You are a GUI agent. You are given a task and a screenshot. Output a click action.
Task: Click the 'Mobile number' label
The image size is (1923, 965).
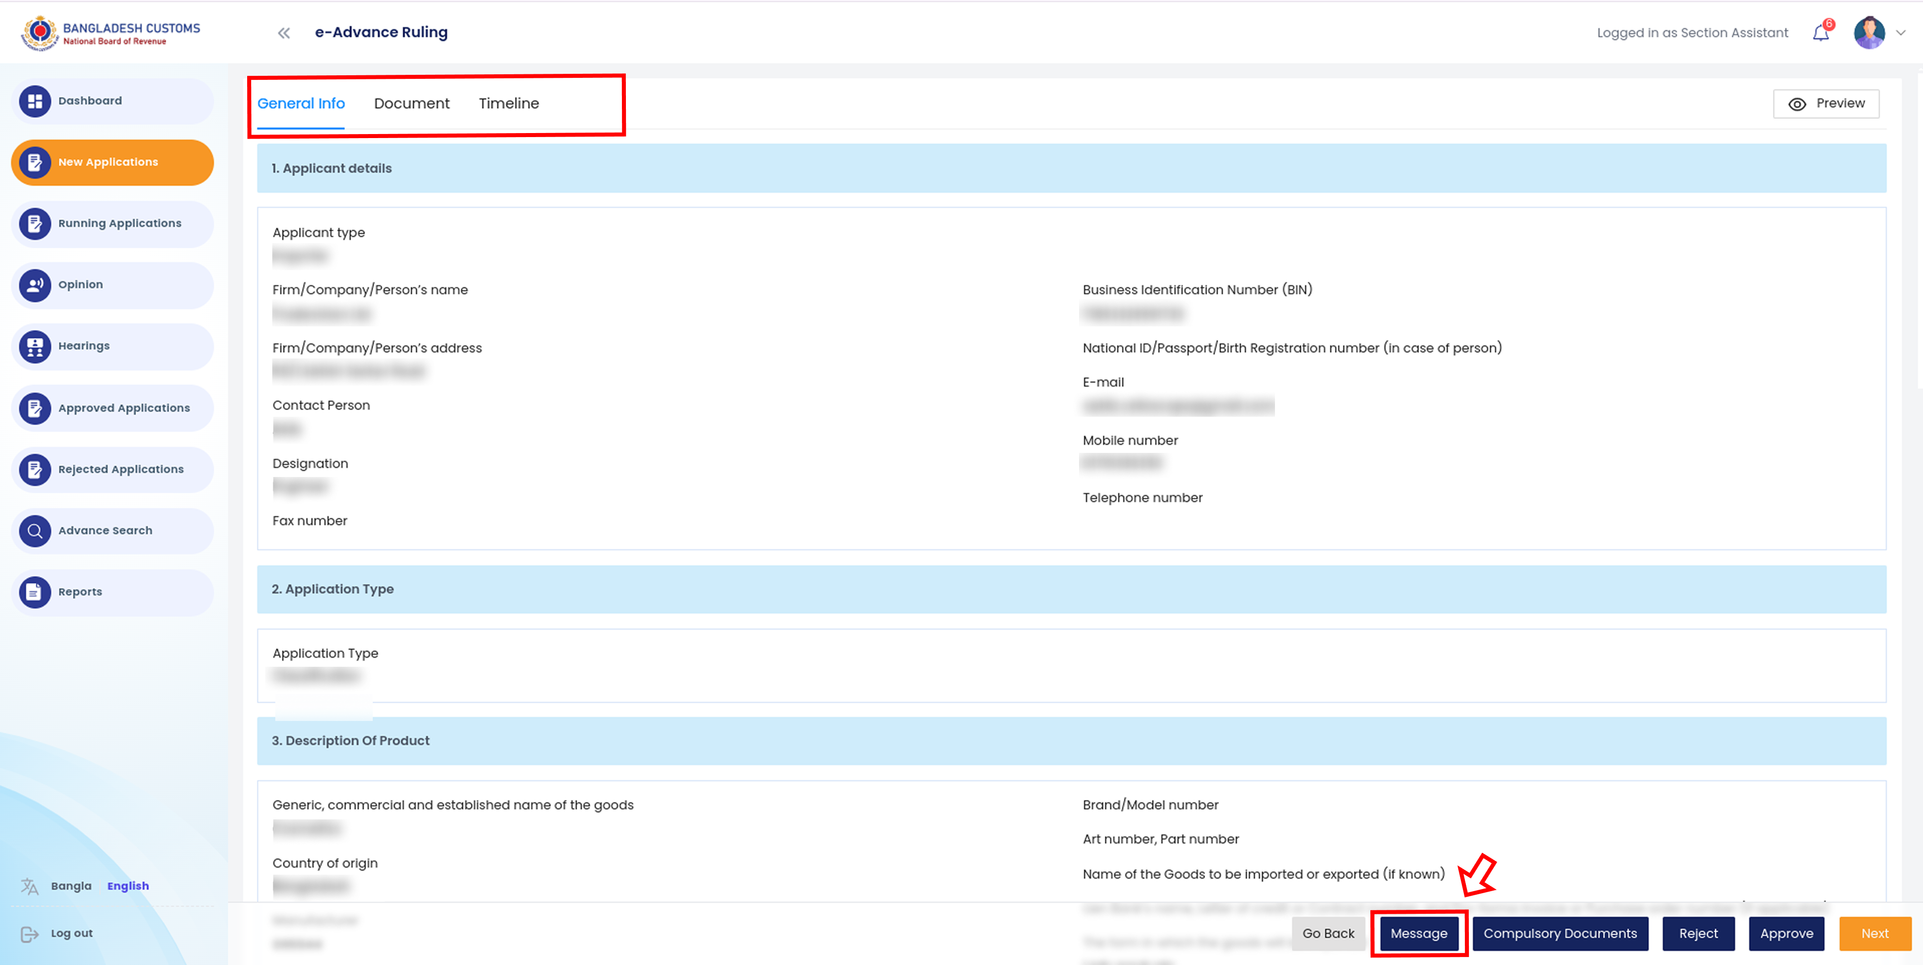pos(1129,440)
